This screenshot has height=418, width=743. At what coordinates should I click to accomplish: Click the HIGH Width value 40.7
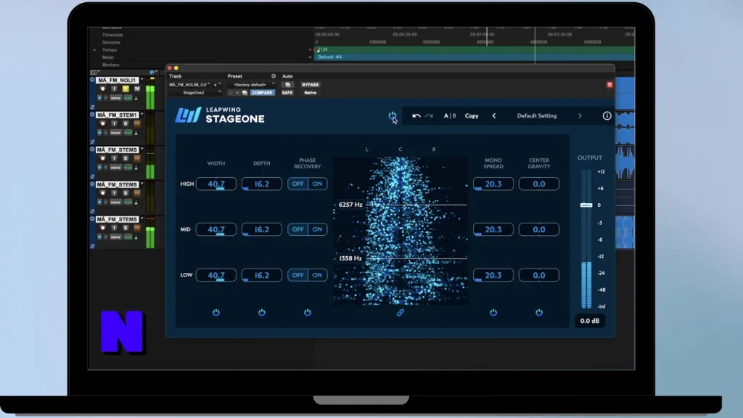tap(216, 184)
